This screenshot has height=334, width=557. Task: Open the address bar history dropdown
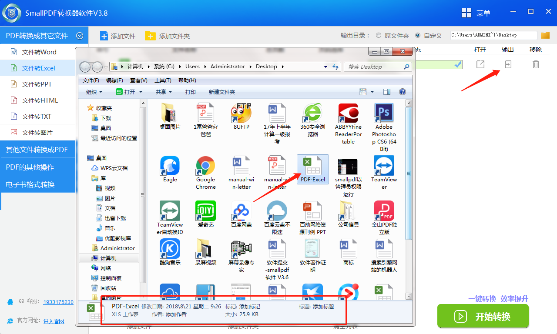(x=326, y=67)
